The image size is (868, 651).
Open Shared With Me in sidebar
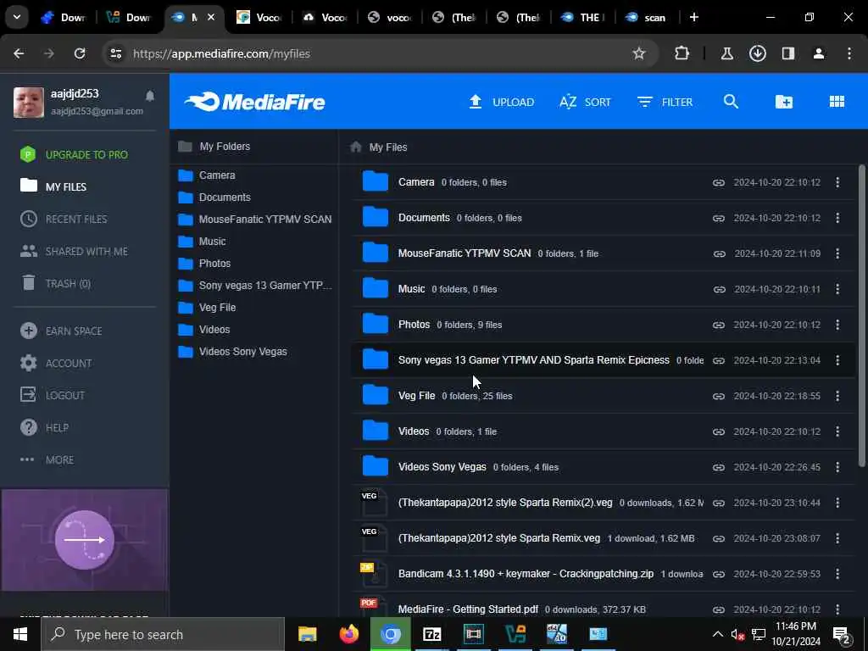[75, 251]
